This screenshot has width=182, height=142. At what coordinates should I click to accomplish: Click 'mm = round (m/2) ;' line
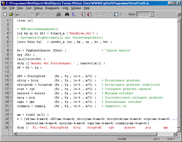click(33, 115)
